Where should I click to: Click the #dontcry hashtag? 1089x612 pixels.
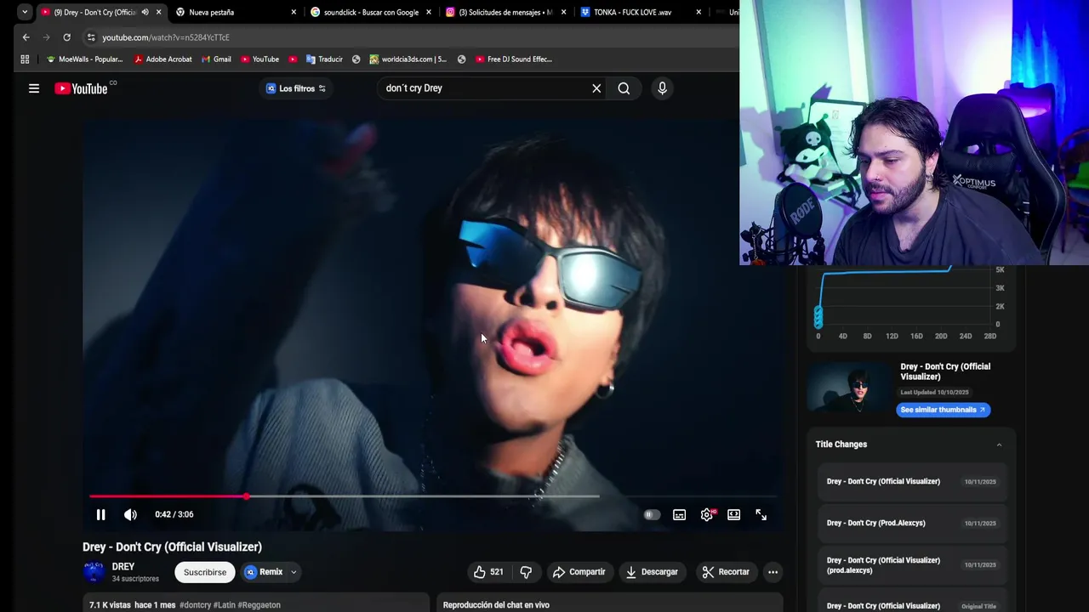pos(196,605)
